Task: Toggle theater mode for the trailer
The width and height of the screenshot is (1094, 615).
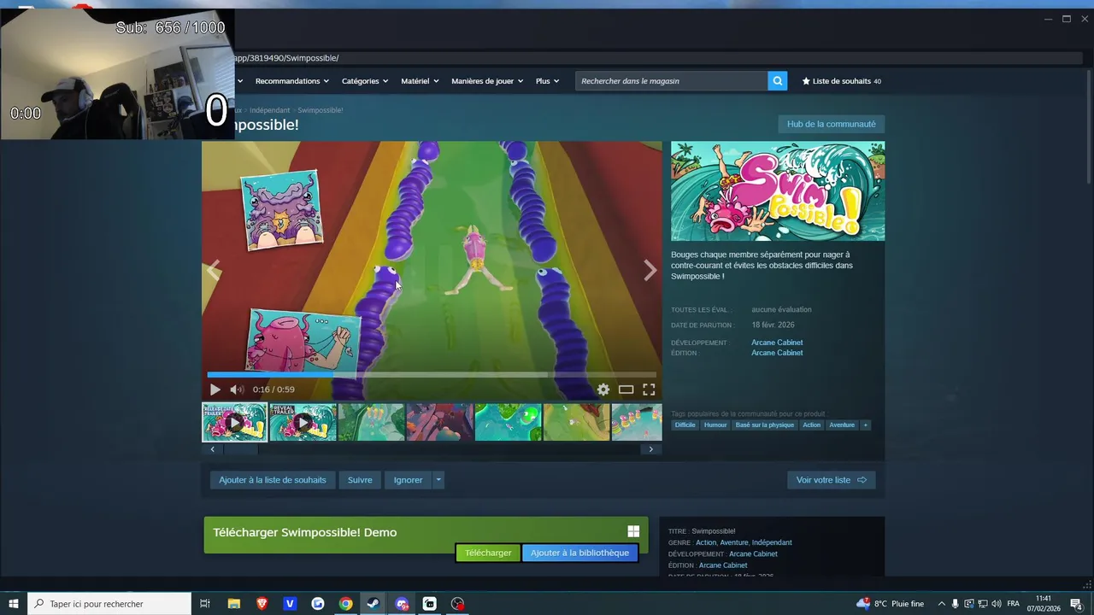Action: [626, 389]
